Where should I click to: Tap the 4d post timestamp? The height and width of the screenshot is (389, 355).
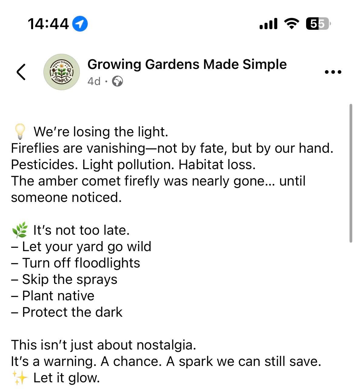[x=94, y=81]
